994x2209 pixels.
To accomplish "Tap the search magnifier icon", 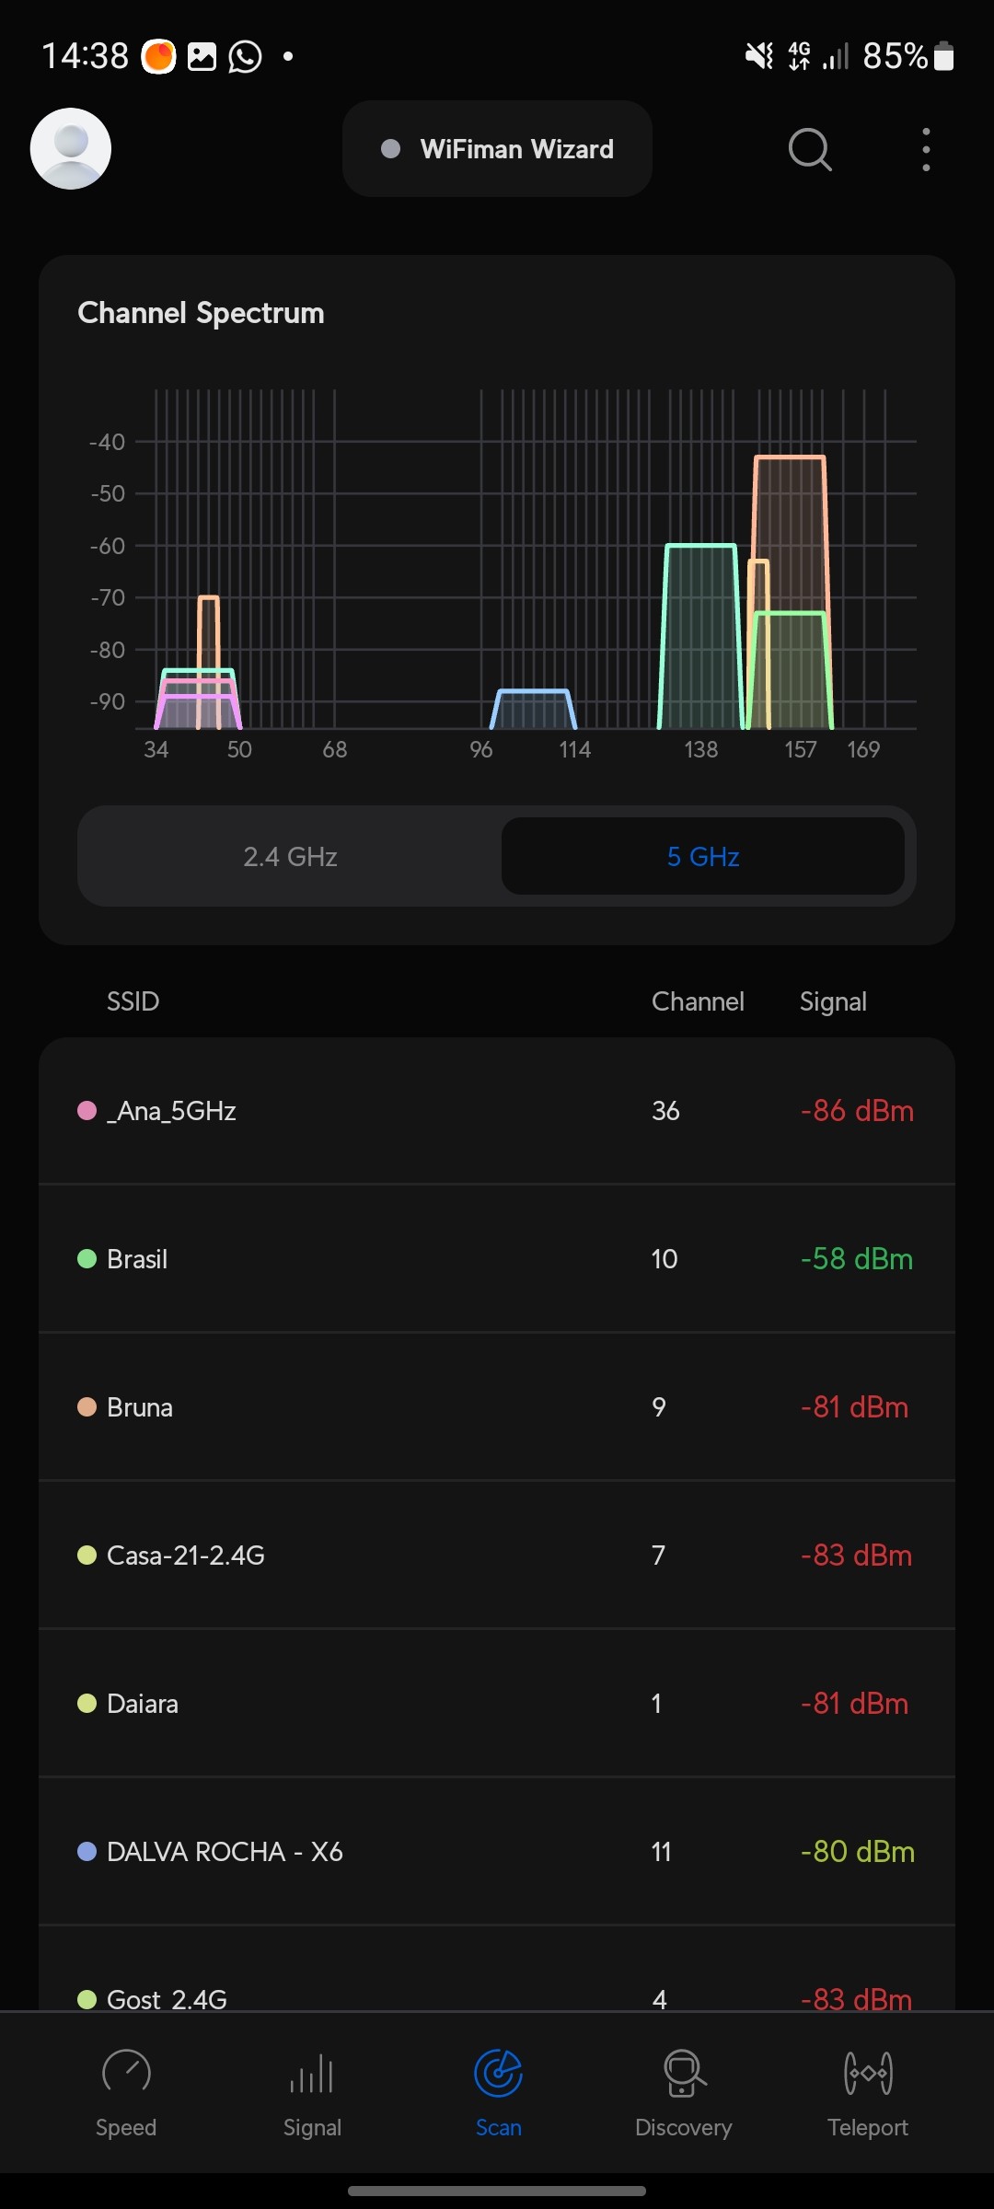I will [810, 149].
